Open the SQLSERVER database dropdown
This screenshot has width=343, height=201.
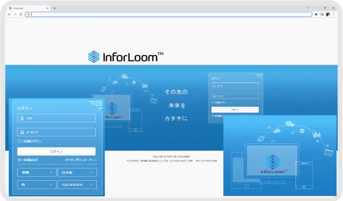[77, 185]
